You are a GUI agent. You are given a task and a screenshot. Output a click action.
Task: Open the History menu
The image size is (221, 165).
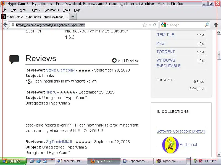click(35, 10)
